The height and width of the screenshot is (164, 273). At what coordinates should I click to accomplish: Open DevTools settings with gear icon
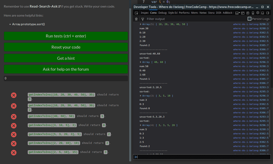[258, 13]
